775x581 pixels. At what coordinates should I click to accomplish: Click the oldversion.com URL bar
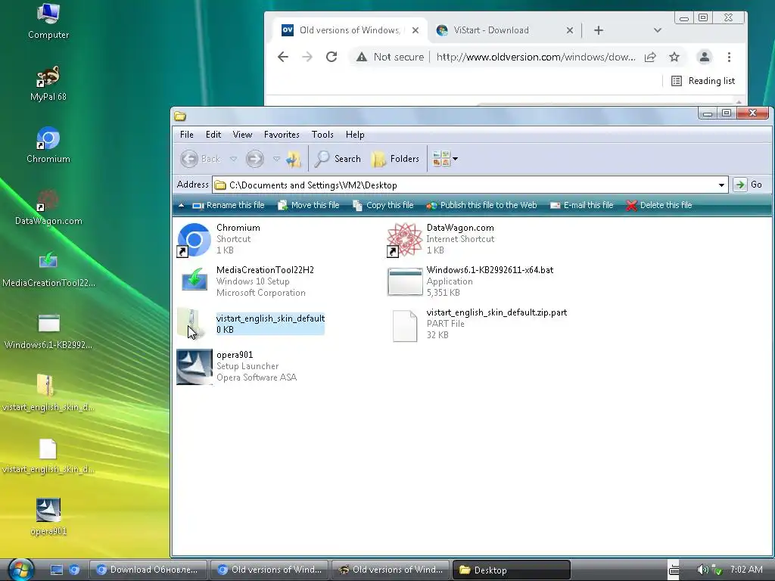[x=536, y=57]
